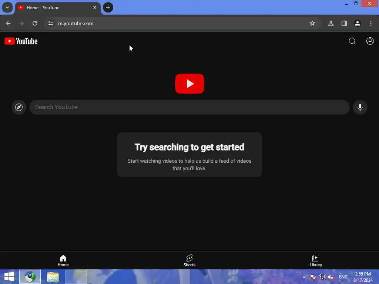Go to the Home tab in the bottom bar
The height and width of the screenshot is (284, 379).
63,261
